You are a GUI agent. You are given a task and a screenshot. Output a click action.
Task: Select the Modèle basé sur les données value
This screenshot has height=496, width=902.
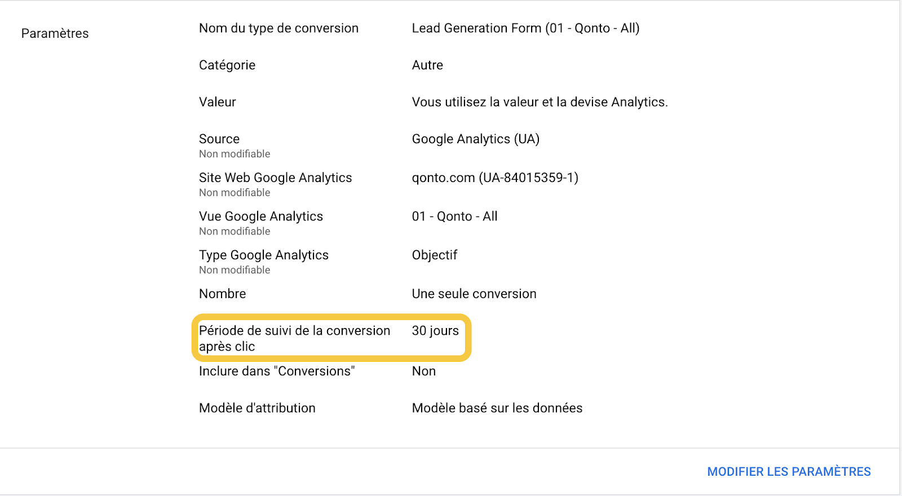(497, 408)
